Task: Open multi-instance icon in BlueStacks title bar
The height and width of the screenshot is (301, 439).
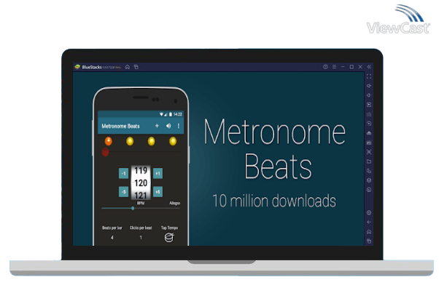Action: coord(136,67)
